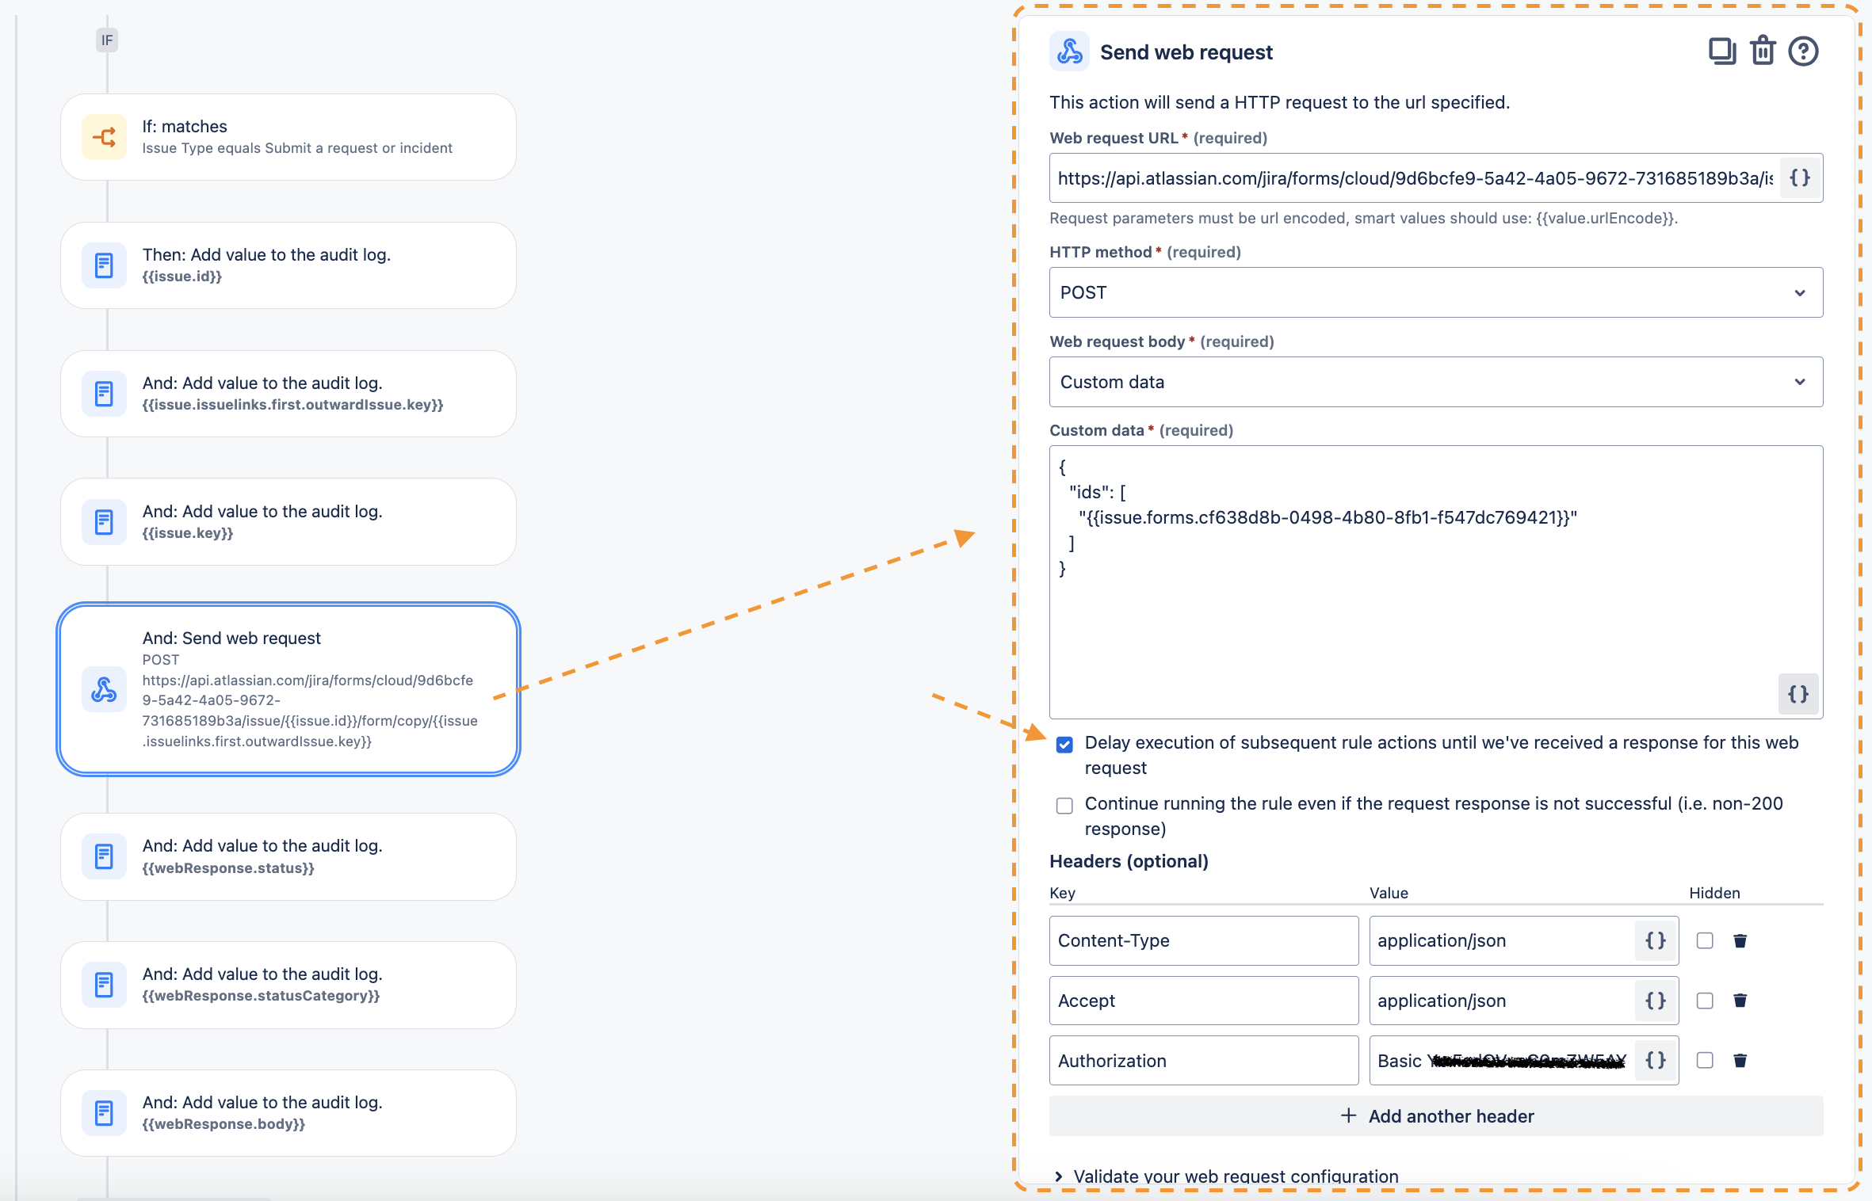The height and width of the screenshot is (1201, 1872).
Task: Edit the Accept header key field
Action: pyautogui.click(x=1204, y=1001)
